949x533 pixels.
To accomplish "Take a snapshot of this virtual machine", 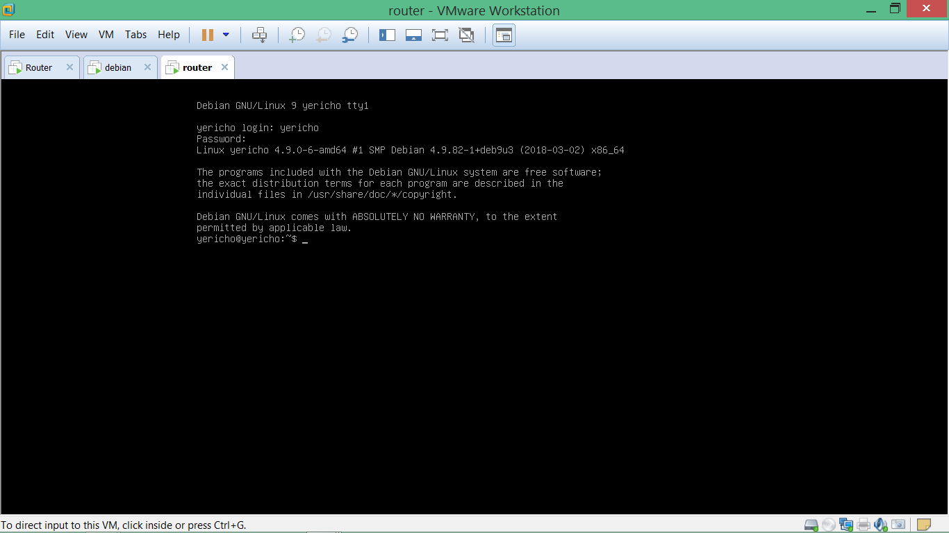I will click(297, 35).
